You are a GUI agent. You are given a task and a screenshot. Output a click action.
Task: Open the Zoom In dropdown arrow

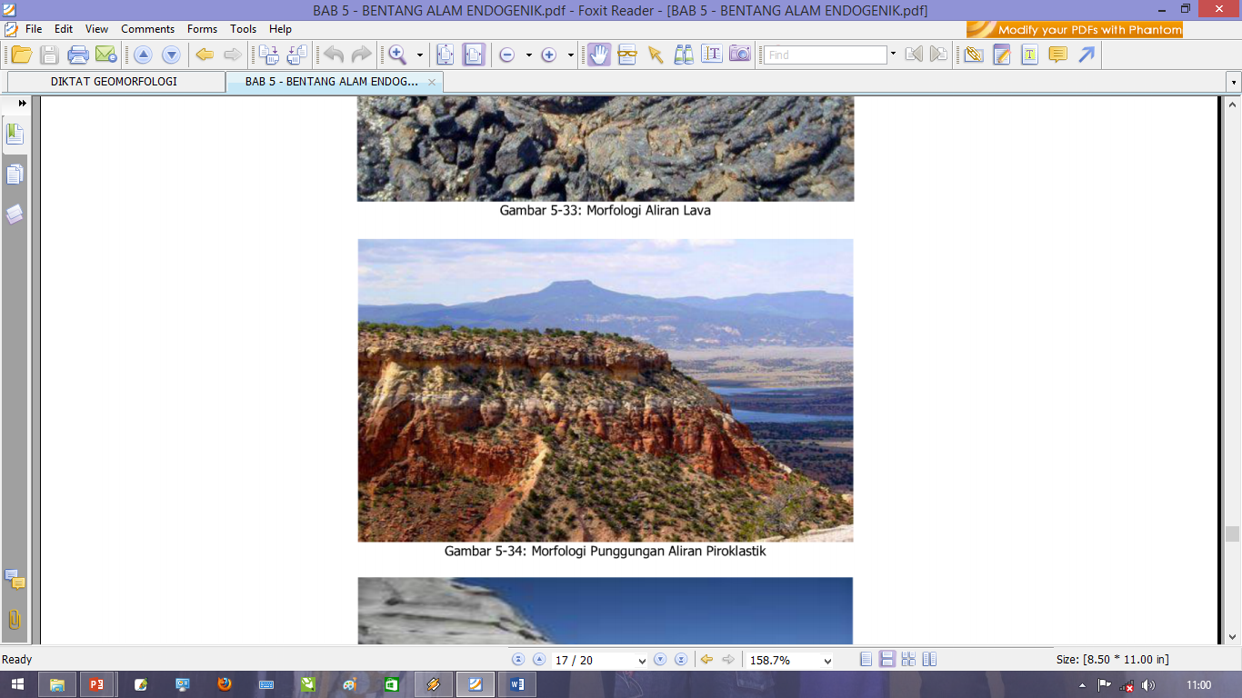[570, 55]
